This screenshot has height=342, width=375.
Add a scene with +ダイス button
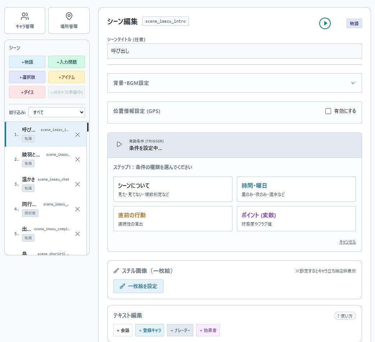tap(27, 92)
